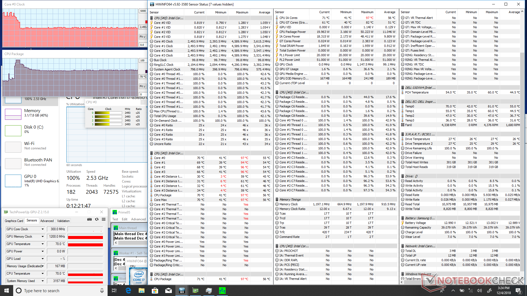Open the Microsoft Store taskbar icon
This screenshot has width=527, height=296.
click(155, 291)
